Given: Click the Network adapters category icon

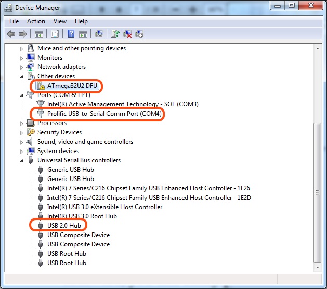Looking at the screenshot, I should tap(31, 67).
